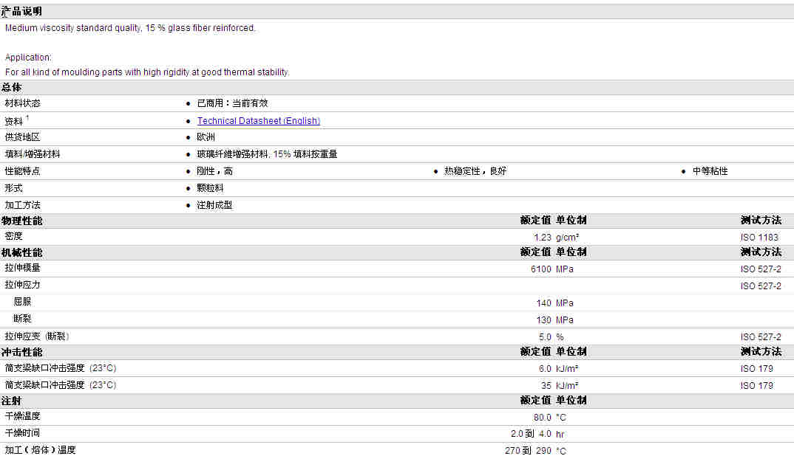Viewport: 794px width, 456px height.
Task: Click ISO 179 in the 6.0 kJ/m² row
Action: 756,368
